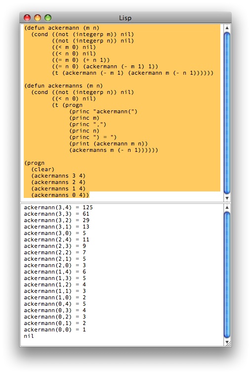
Task: Click the final 'nil' output line
Action: [x=29, y=336]
